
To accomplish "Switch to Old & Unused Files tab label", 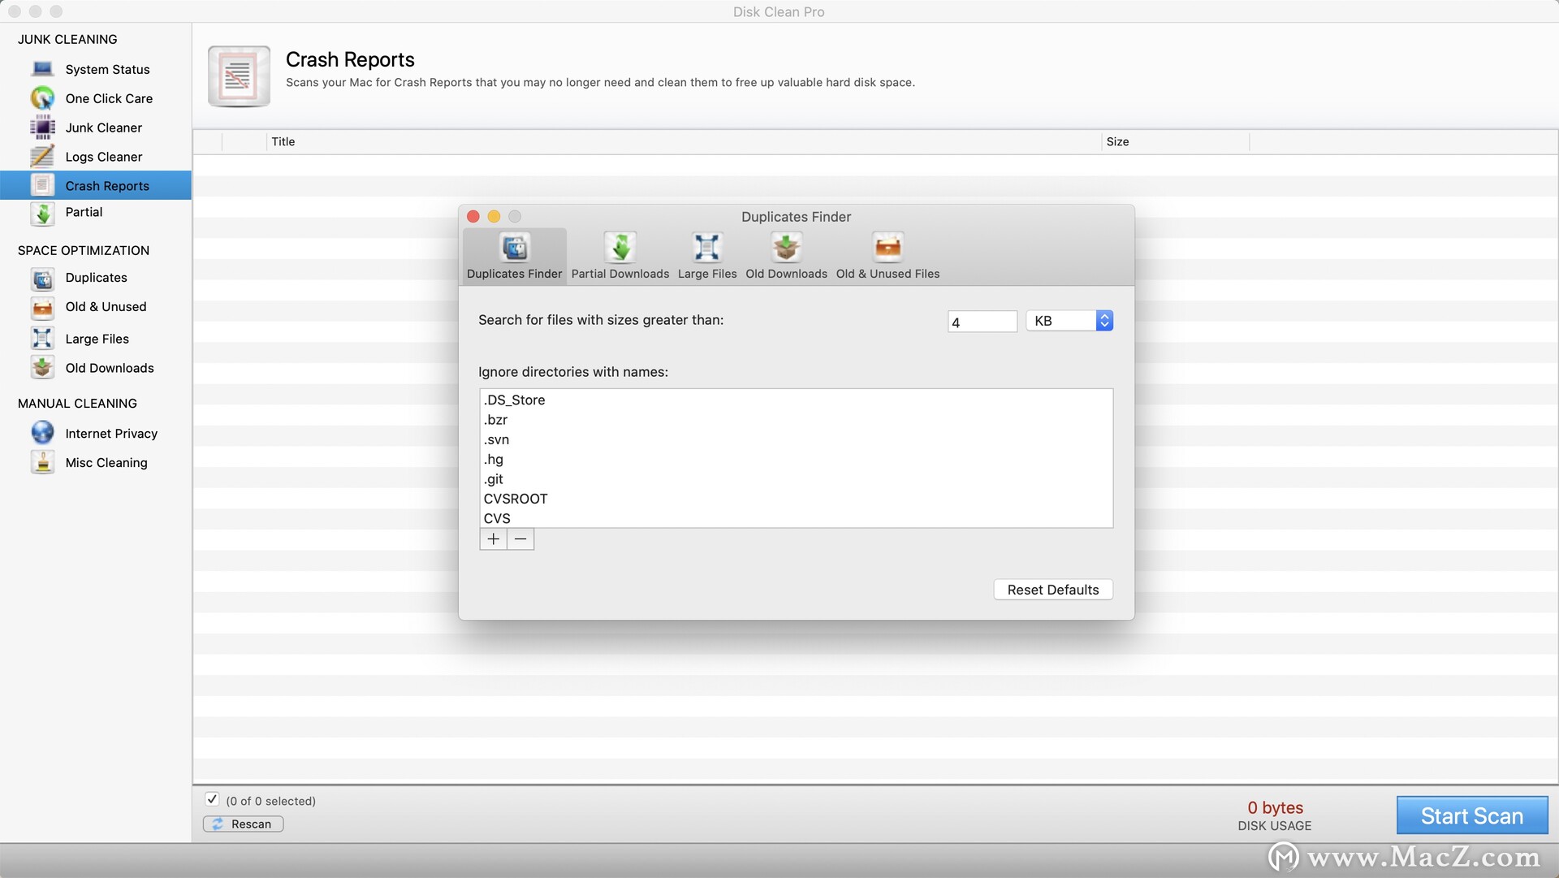I will coord(887,274).
